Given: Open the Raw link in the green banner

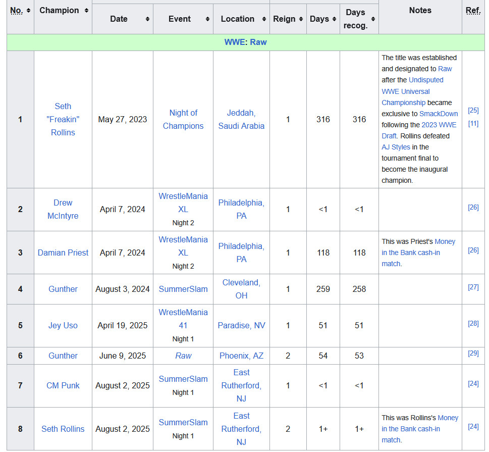Looking at the screenshot, I should 258,42.
